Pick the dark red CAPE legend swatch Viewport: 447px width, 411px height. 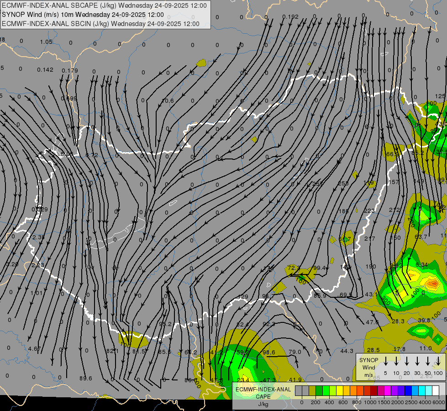pos(374,391)
